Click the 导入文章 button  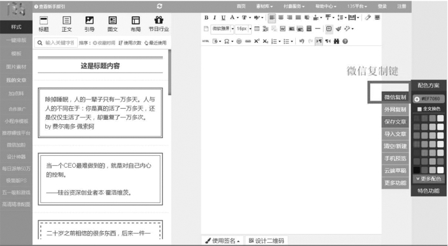(x=395, y=134)
